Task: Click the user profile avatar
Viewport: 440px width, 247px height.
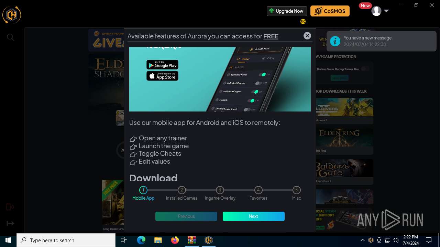Action: tap(376, 11)
